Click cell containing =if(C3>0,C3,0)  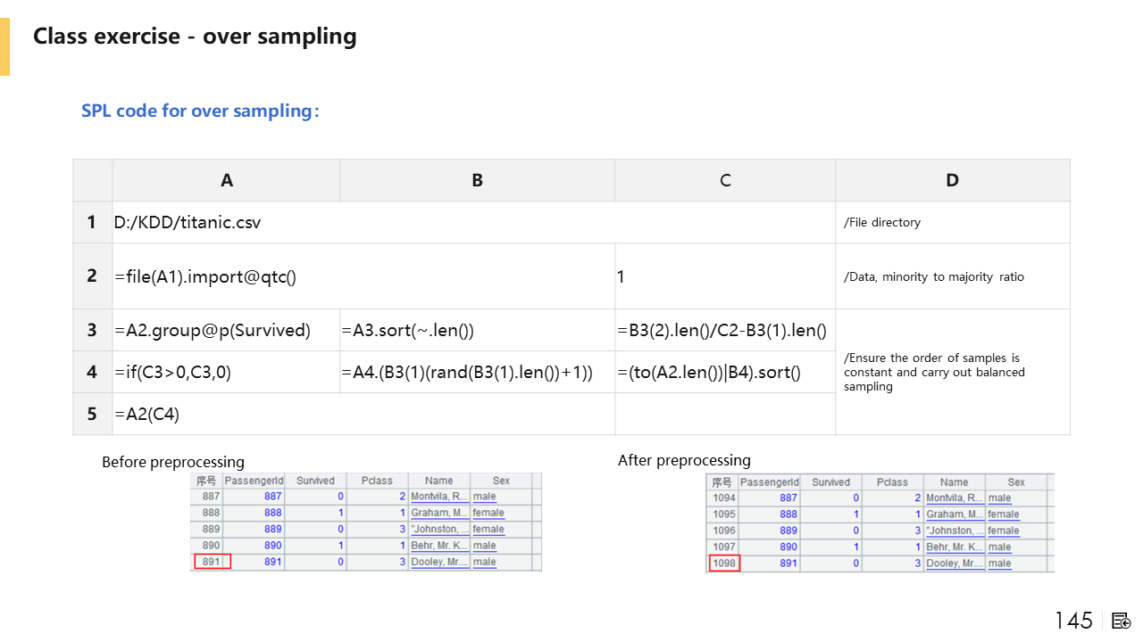pyautogui.click(x=172, y=372)
